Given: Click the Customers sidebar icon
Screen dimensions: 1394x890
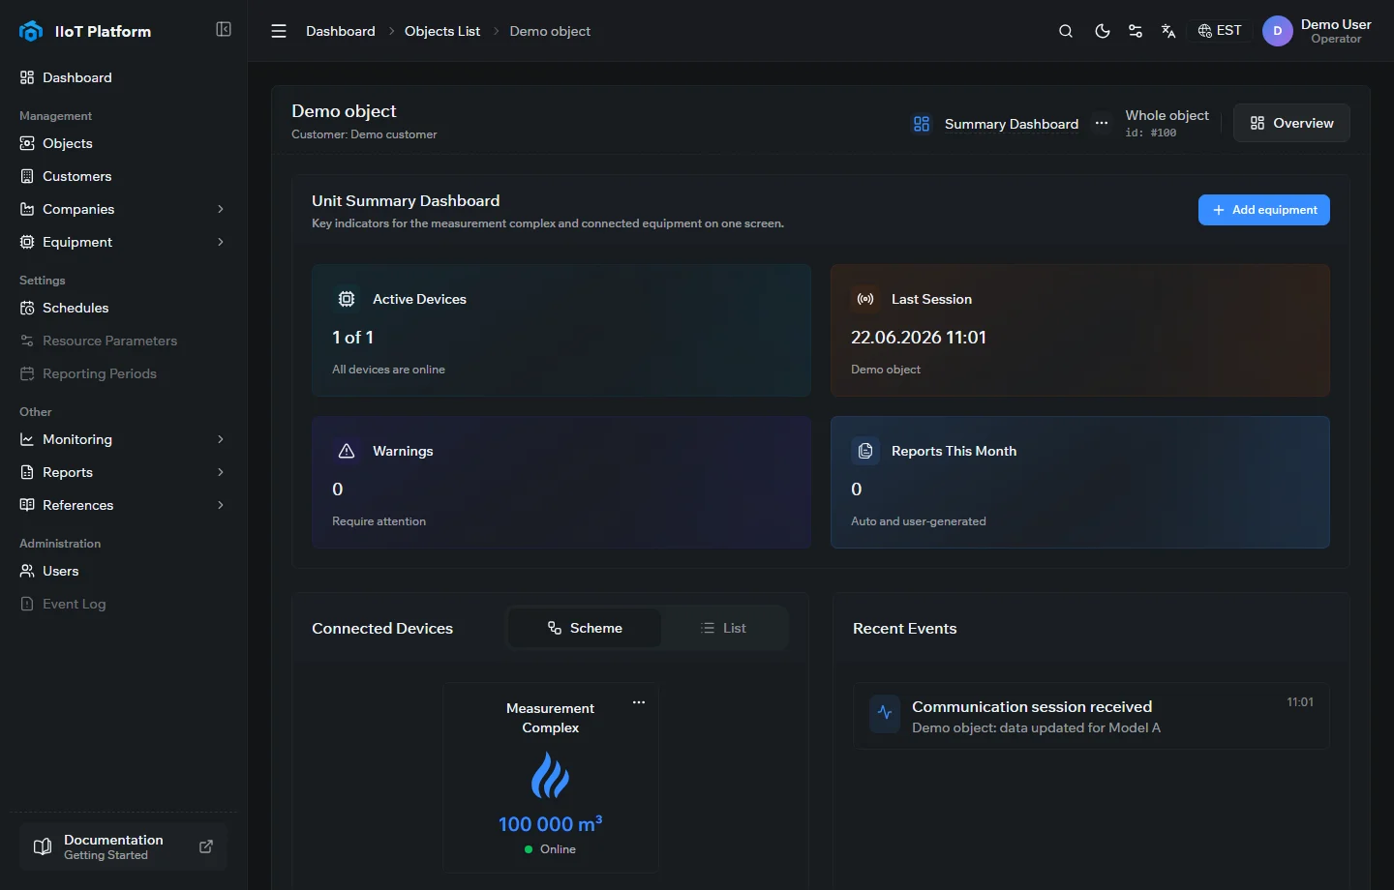Looking at the screenshot, I should (x=27, y=176).
